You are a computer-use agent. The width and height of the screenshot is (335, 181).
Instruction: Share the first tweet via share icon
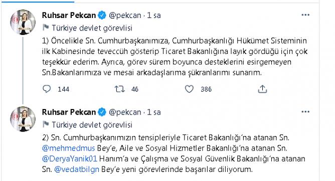tap(262, 89)
